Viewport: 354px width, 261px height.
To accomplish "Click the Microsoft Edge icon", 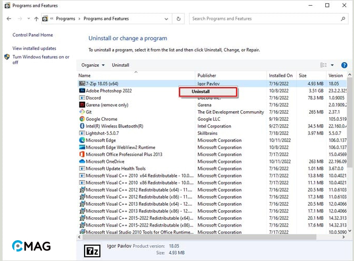I will pos(82,140).
